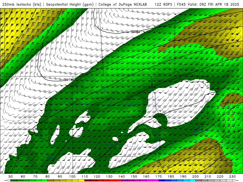
Task: Pick the purple swatch under 140
Action: click(x=125, y=180)
